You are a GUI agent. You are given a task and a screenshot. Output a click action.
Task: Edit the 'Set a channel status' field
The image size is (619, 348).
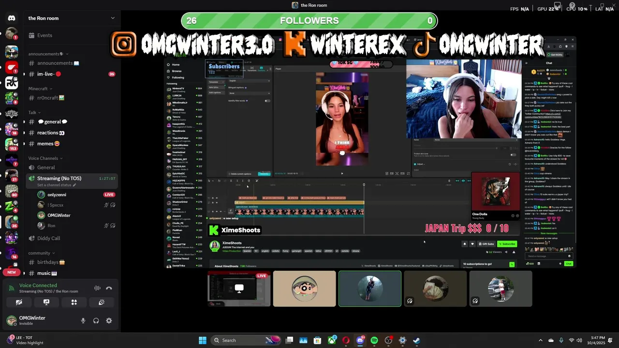click(x=57, y=185)
